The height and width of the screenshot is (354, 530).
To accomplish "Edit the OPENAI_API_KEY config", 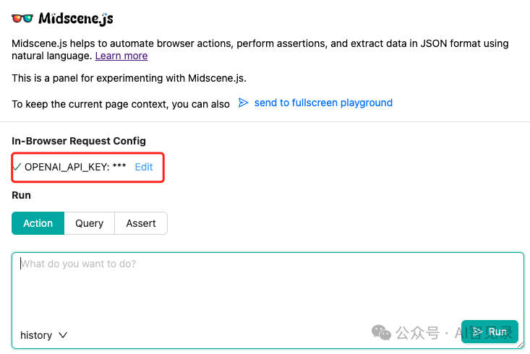I will click(x=144, y=167).
